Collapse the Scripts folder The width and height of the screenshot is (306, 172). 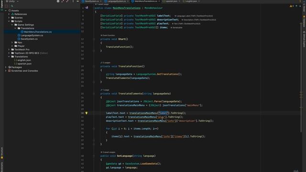pos(9,21)
